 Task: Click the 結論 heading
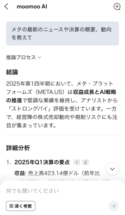[x=12, y=72]
